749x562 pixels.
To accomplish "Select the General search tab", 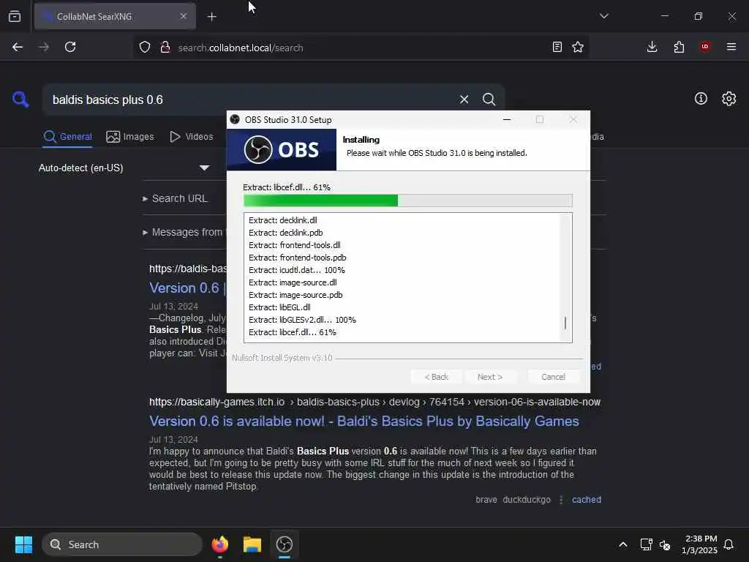I will coord(67,137).
